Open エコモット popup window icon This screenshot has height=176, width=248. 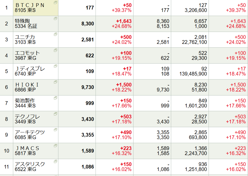coord(55,50)
